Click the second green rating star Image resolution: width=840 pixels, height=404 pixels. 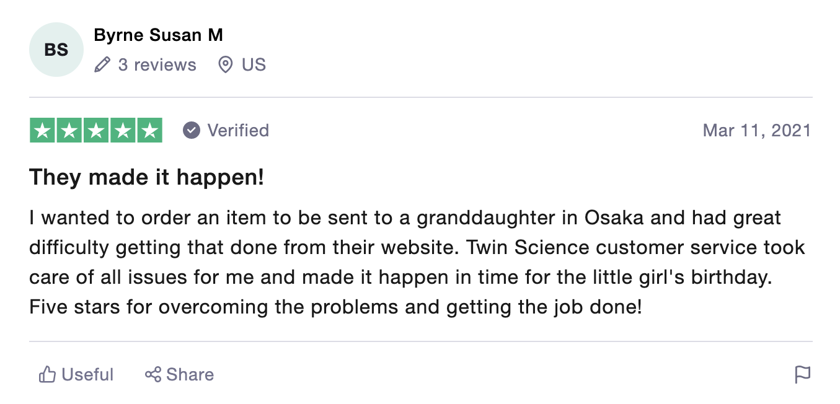69,130
